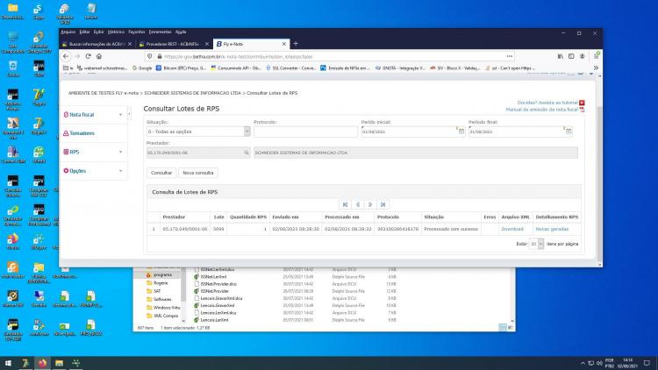This screenshot has width=658, height=370.
Task: Click the Consultar button
Action: pos(161,173)
